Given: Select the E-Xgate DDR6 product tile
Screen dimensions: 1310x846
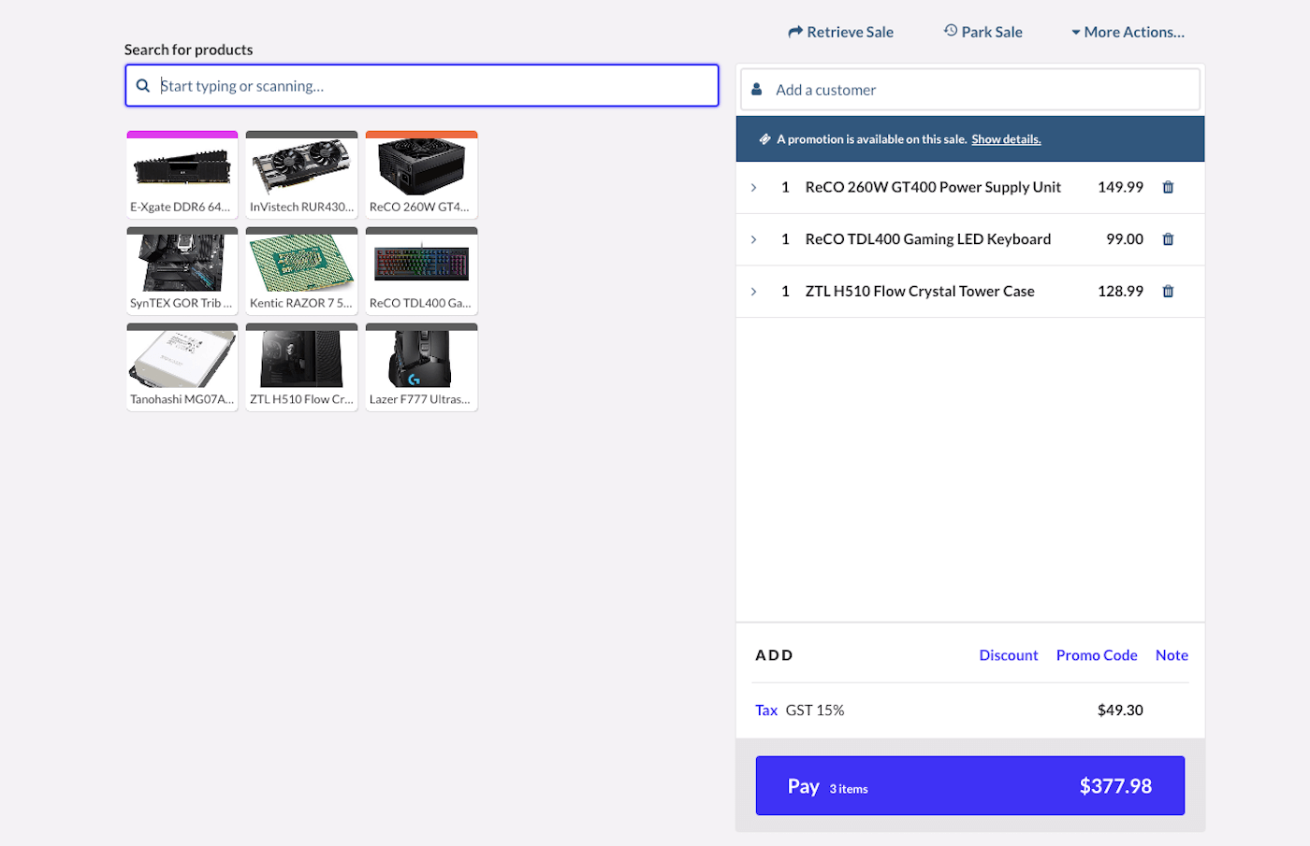Looking at the screenshot, I should click(182, 175).
